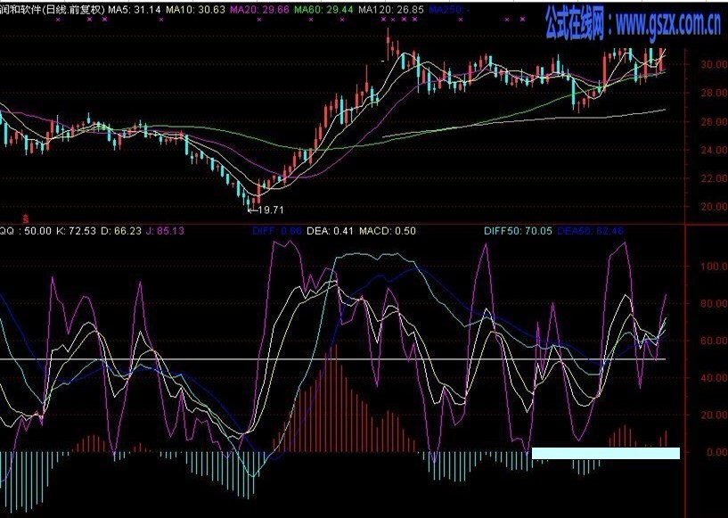The height and width of the screenshot is (518, 728).
Task: Select the MA10: 30.63 label
Action: 195,9
